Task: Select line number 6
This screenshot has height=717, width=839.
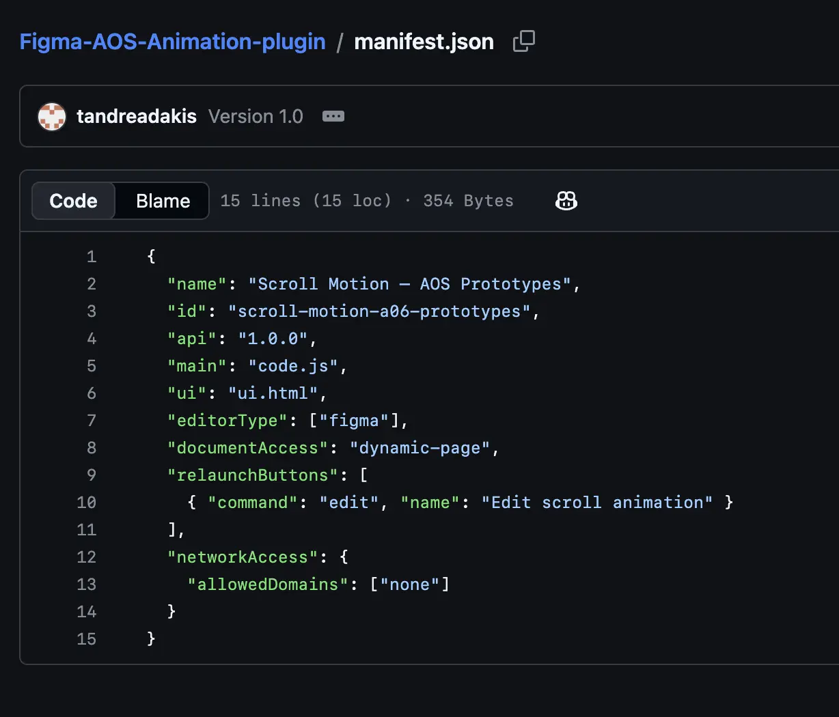Action: tap(92, 393)
